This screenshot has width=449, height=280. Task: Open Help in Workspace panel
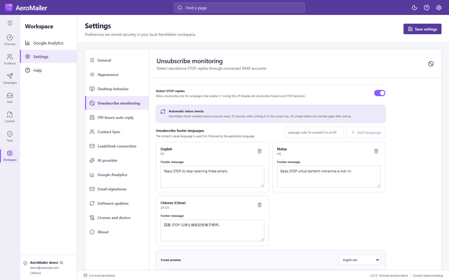tap(49, 70)
